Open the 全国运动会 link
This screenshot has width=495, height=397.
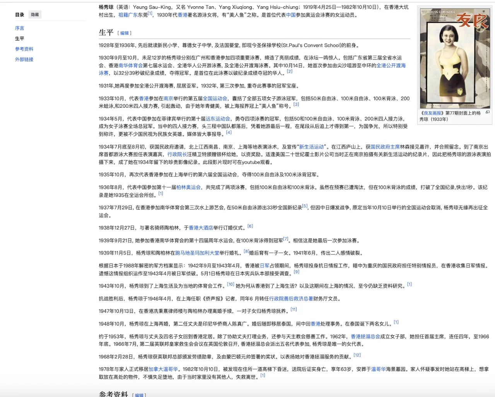click(x=215, y=99)
